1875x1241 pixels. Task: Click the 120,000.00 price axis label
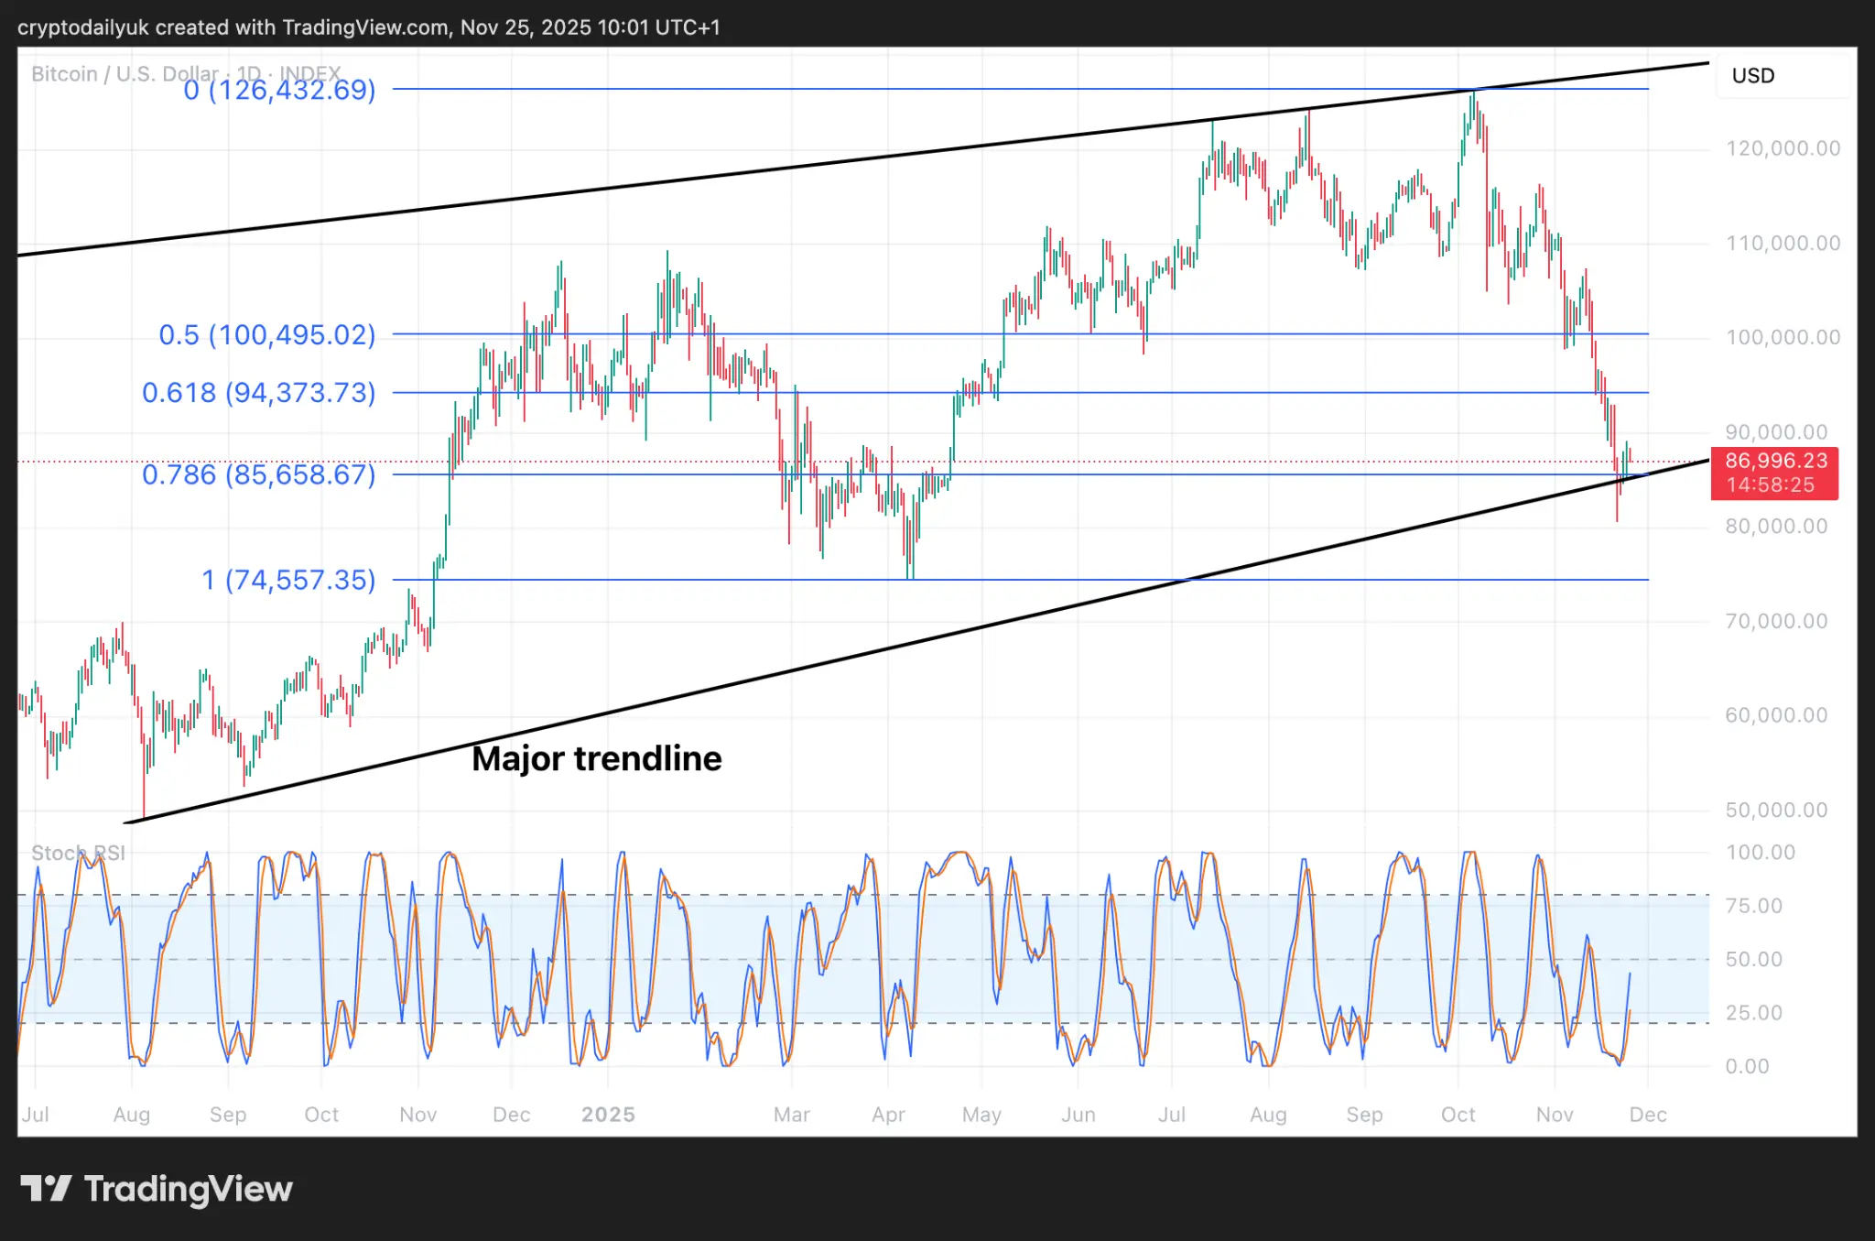coord(1782,148)
